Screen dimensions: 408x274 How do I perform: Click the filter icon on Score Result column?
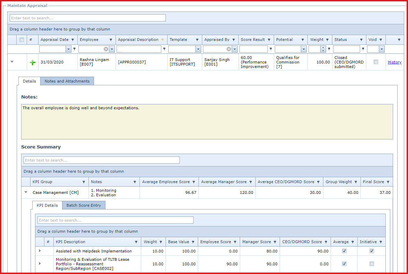[x=269, y=40]
